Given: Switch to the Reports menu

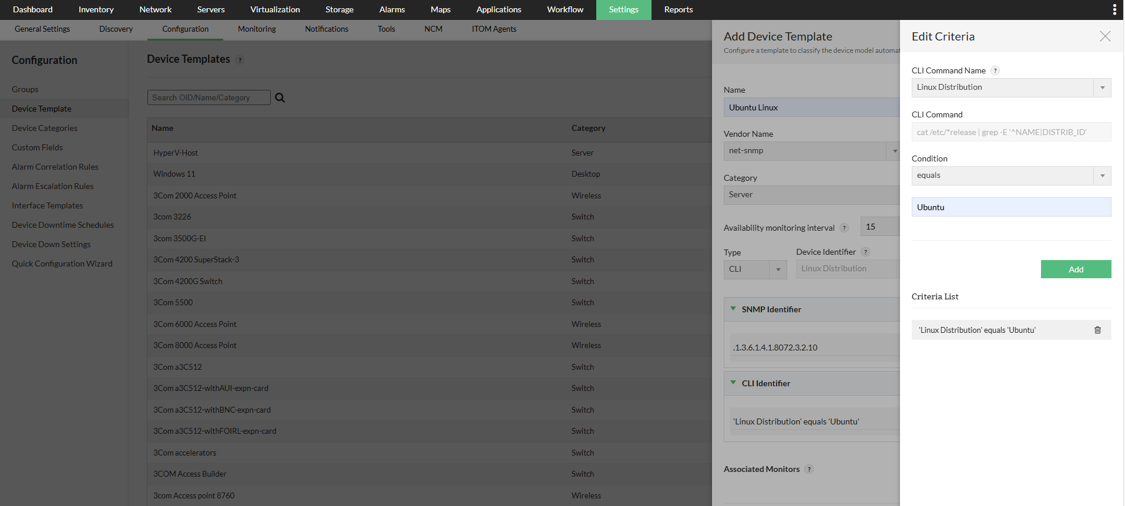Looking at the screenshot, I should click(x=679, y=9).
